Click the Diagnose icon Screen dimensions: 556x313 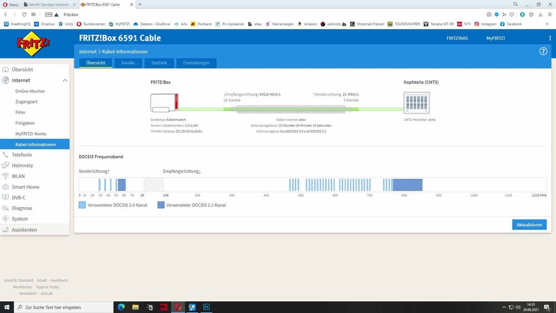[x=6, y=208]
